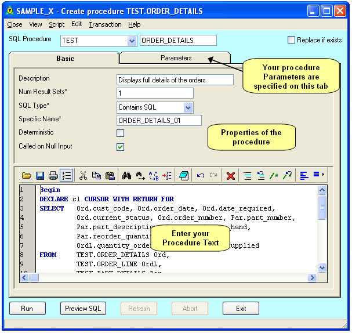Click the Description input field
The image size is (352, 333).
tap(175, 80)
